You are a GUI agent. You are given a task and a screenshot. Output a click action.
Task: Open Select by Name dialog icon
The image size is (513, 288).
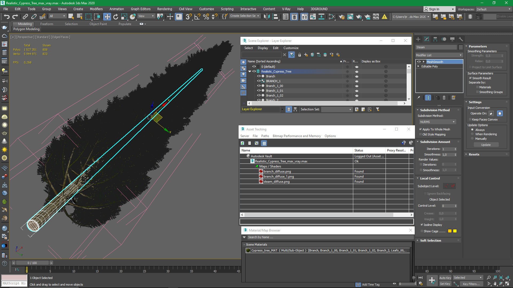coord(80,17)
